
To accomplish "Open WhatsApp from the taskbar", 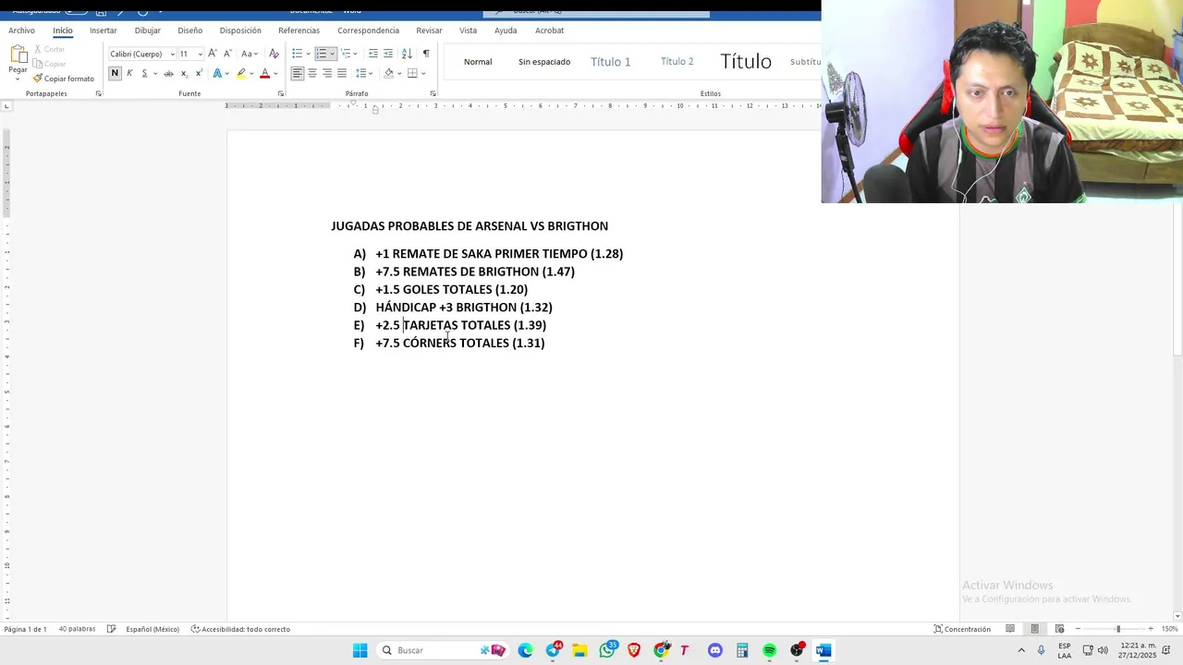I will coord(607,650).
